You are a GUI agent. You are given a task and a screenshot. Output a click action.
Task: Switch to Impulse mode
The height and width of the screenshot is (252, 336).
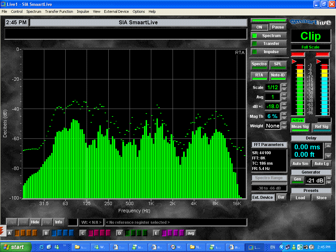tap(269, 52)
